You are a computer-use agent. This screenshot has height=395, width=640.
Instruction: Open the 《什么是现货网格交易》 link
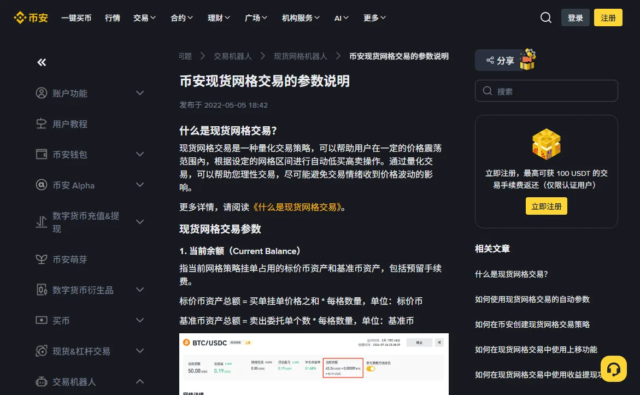pyautogui.click(x=297, y=207)
